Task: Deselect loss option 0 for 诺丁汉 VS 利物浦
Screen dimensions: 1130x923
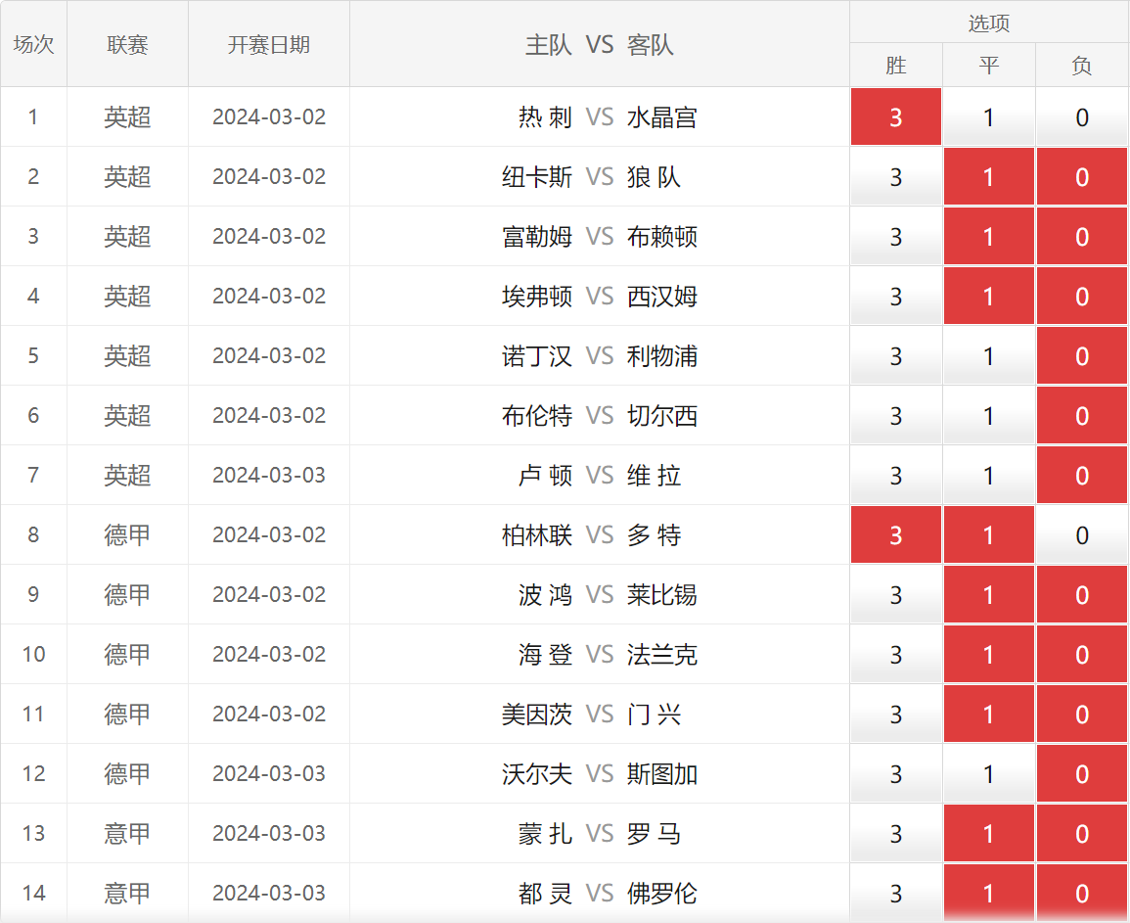Action: 1082,355
